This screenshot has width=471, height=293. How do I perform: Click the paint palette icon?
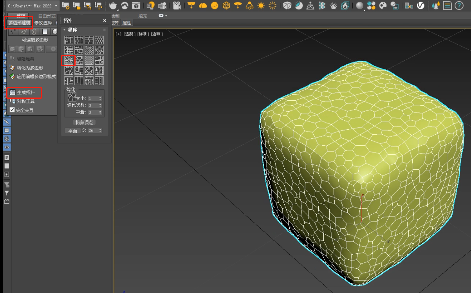383,5
